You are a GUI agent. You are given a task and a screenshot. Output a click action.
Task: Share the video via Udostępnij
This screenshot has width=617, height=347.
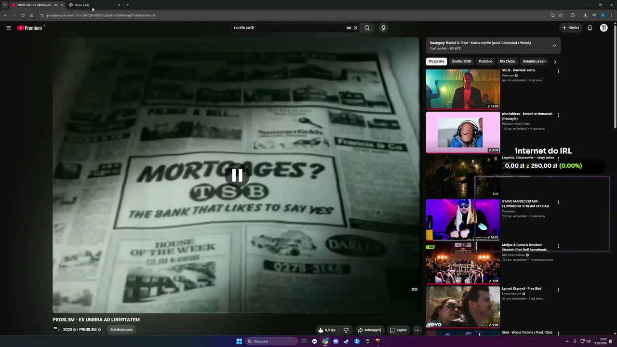point(370,330)
